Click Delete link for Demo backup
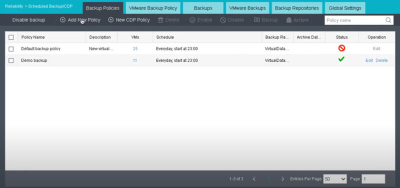 381,60
